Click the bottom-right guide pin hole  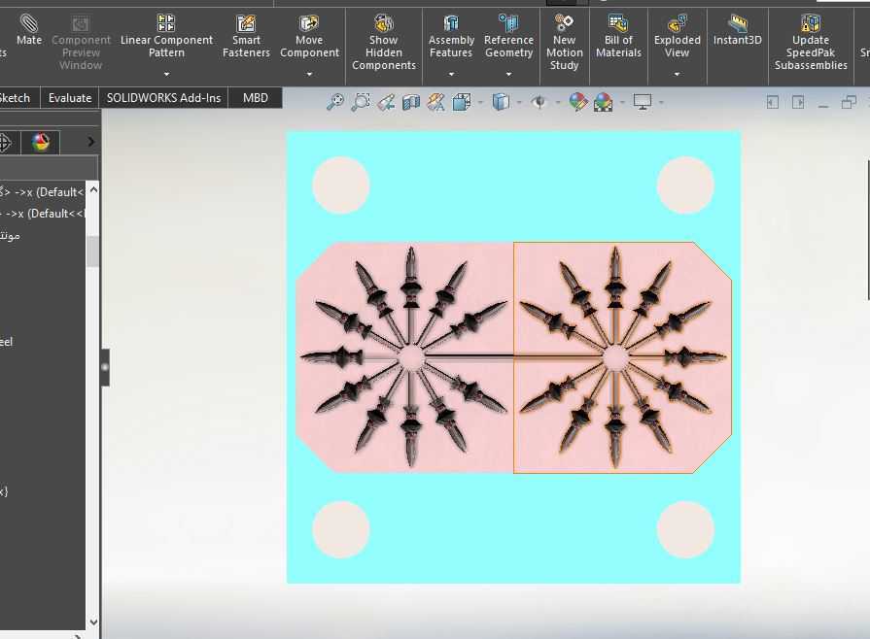click(685, 529)
